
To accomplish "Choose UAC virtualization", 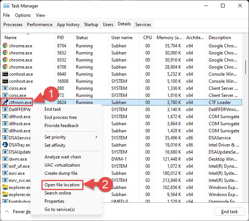I will coord(62,165).
